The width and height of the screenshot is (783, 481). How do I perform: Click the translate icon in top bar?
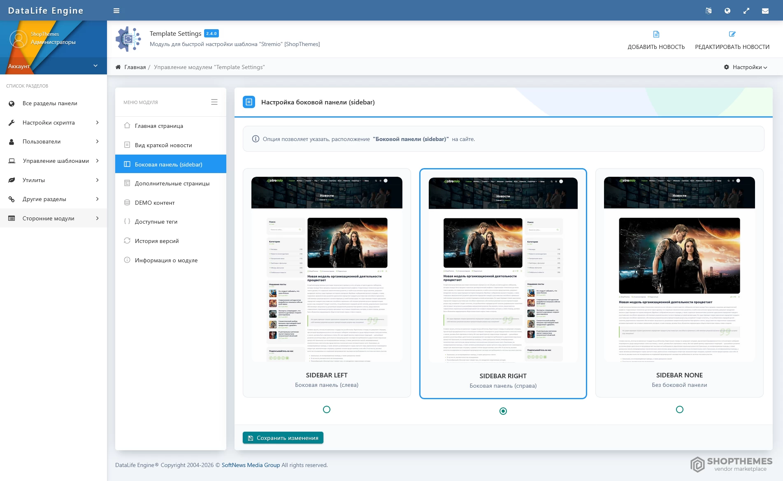tap(709, 11)
